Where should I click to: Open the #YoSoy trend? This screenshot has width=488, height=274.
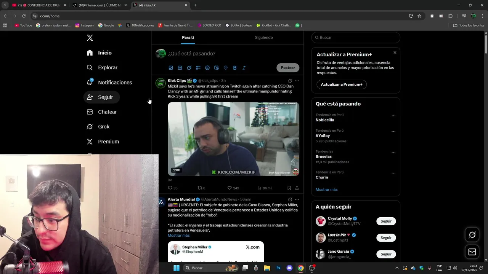click(323, 136)
